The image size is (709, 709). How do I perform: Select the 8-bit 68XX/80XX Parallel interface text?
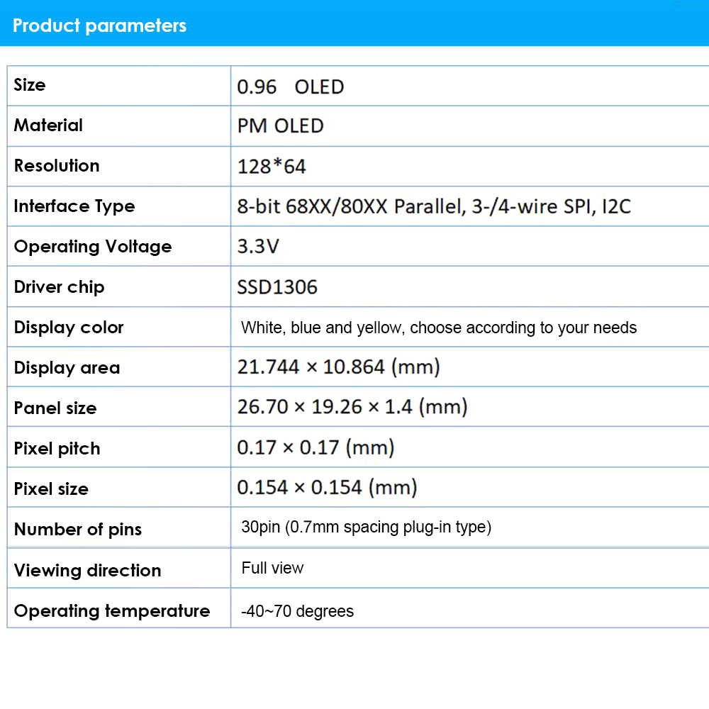point(434,207)
